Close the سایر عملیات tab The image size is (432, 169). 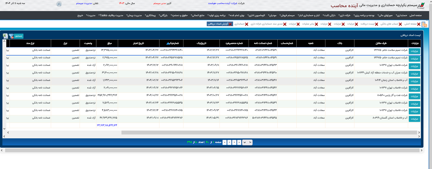pyautogui.click(x=317, y=24)
